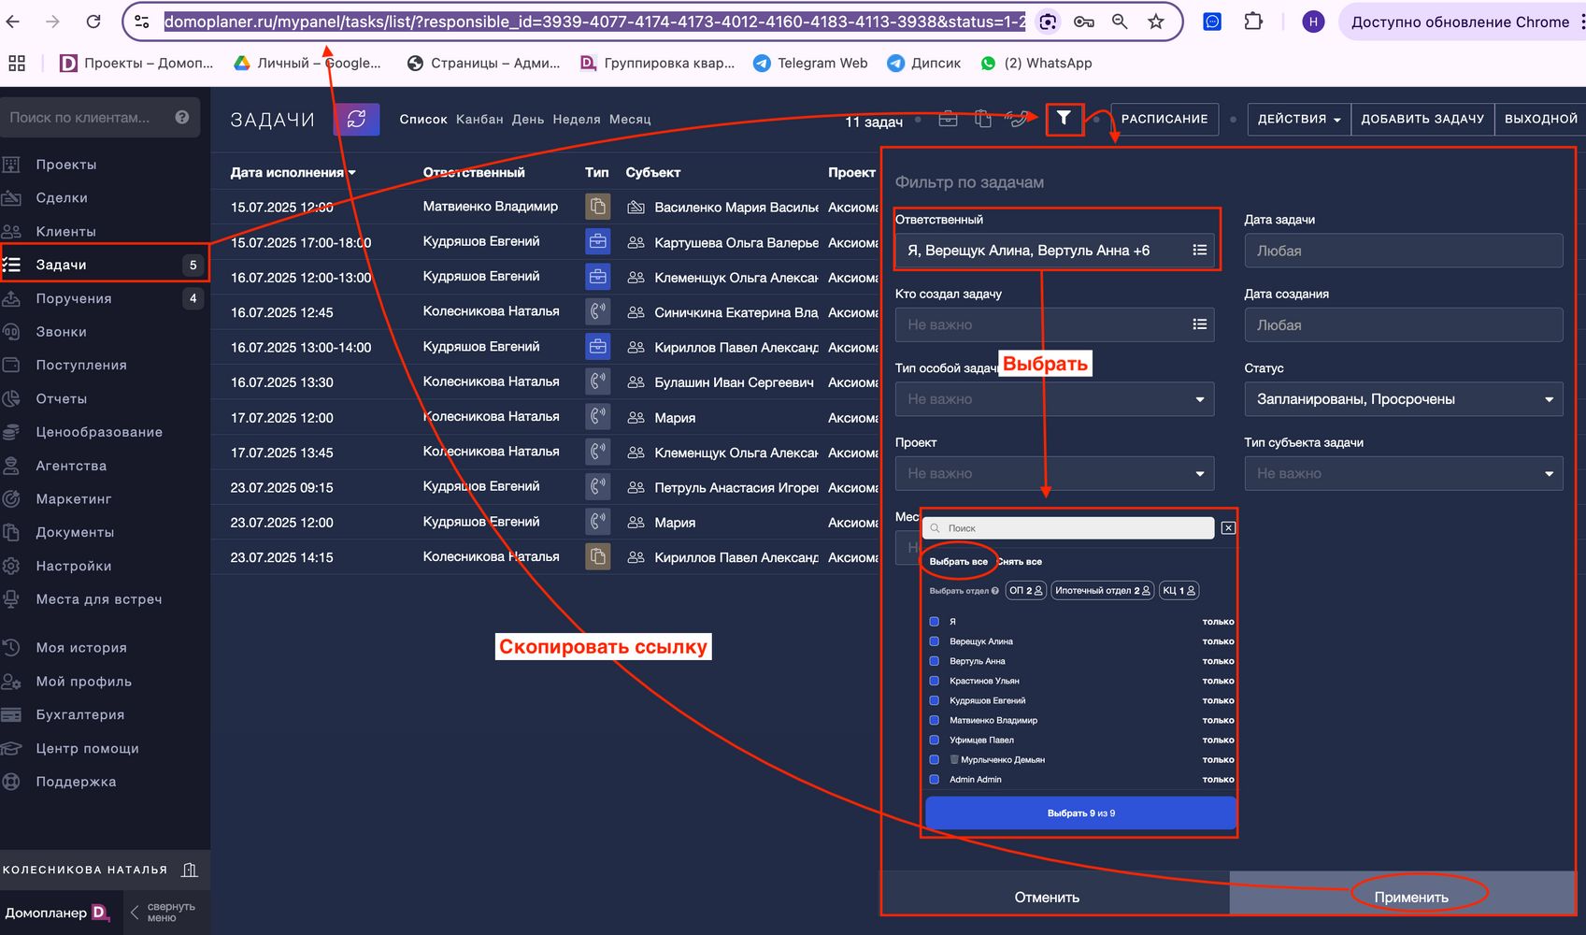Click только next to Кудряшов Евгений
This screenshot has height=935, width=1586.
pos(1218,700)
